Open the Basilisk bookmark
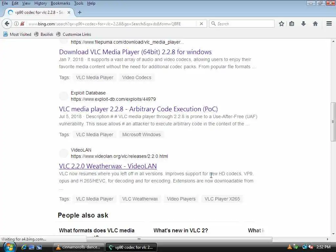Viewport: 336px width, 252px height. [44, 34]
